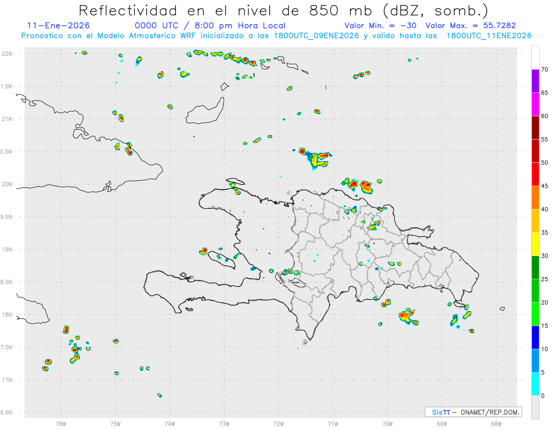Click the longitude label '68W'
The width and height of the screenshot is (557, 430).
(496, 424)
